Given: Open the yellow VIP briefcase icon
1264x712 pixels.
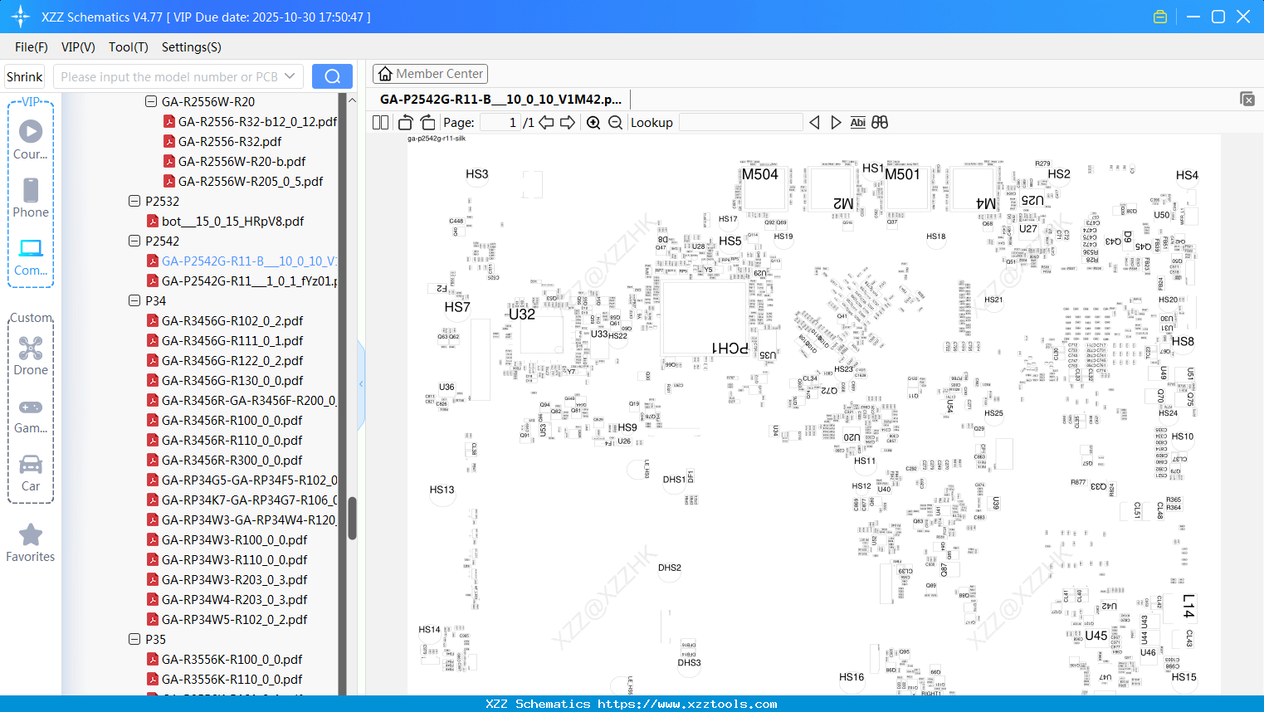Looking at the screenshot, I should pos(1160,17).
